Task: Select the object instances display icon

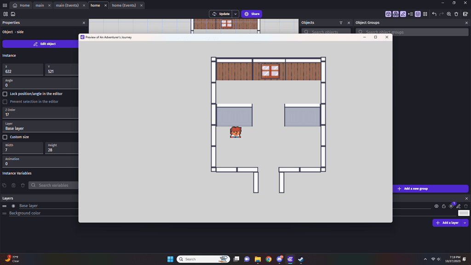Action: click(x=395, y=14)
